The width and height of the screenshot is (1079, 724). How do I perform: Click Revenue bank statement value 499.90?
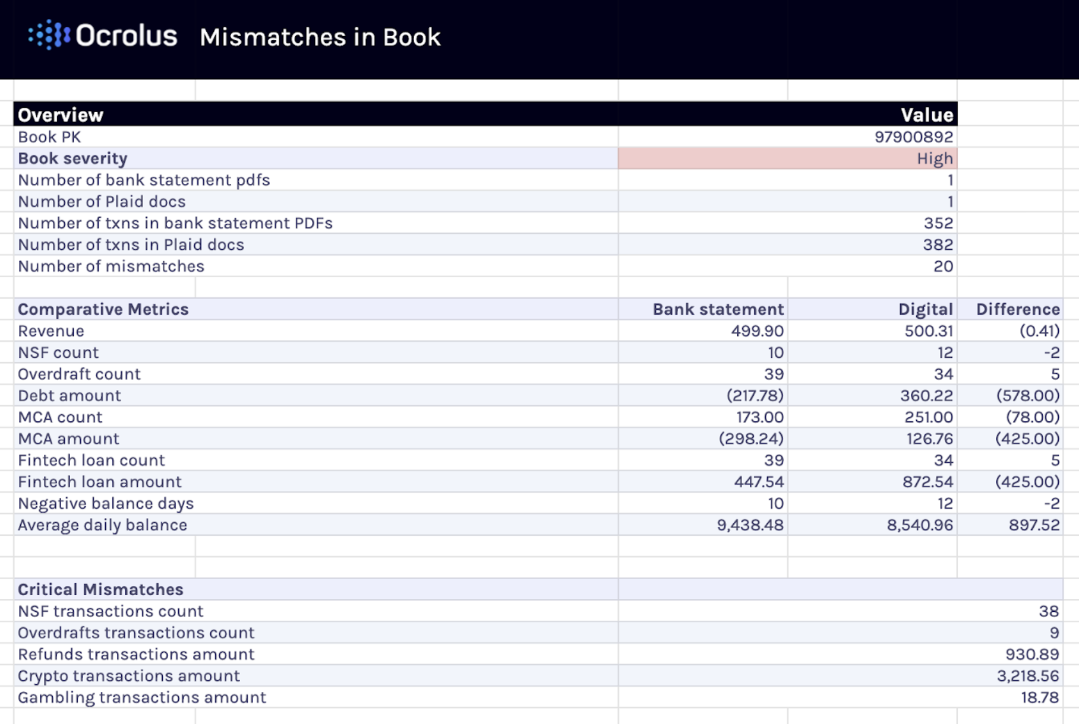click(758, 331)
